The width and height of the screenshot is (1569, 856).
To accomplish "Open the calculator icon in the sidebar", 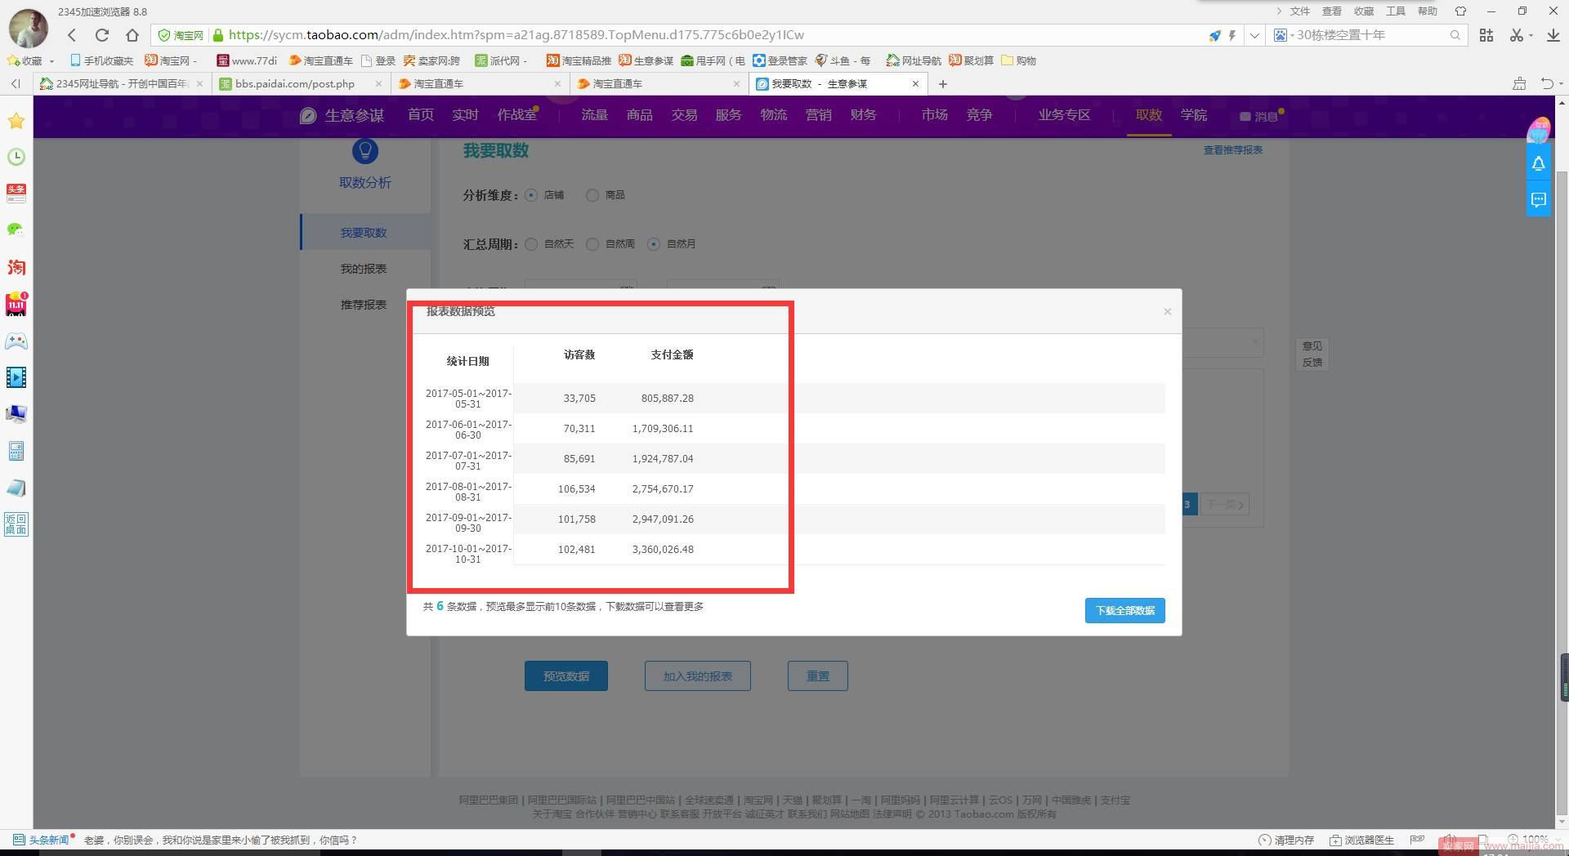I will click(x=16, y=451).
